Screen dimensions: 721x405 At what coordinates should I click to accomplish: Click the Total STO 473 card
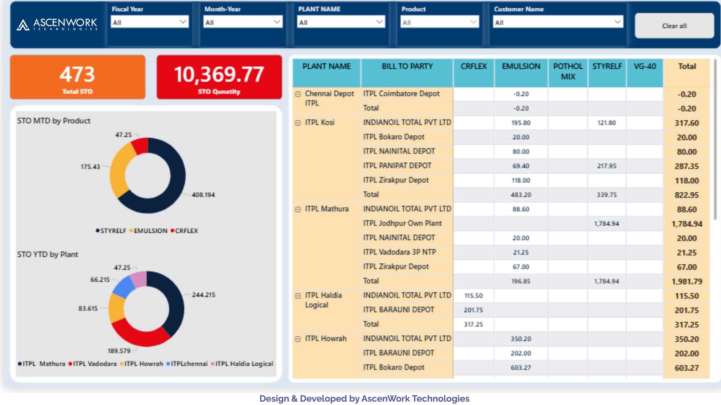[77, 77]
